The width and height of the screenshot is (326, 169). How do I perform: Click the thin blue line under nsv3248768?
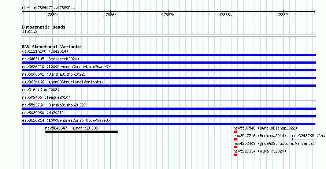(x=304, y=139)
